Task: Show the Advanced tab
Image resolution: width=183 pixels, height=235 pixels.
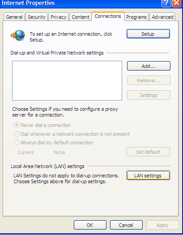Action: tap(162, 17)
